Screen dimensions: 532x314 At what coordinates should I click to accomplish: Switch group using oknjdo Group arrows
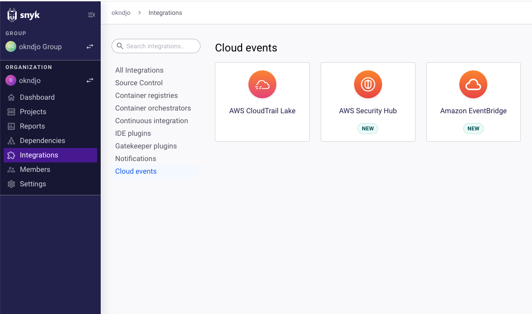click(x=90, y=46)
